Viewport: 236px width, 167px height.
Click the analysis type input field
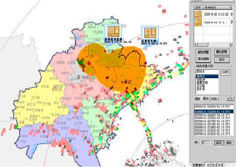tap(207, 71)
